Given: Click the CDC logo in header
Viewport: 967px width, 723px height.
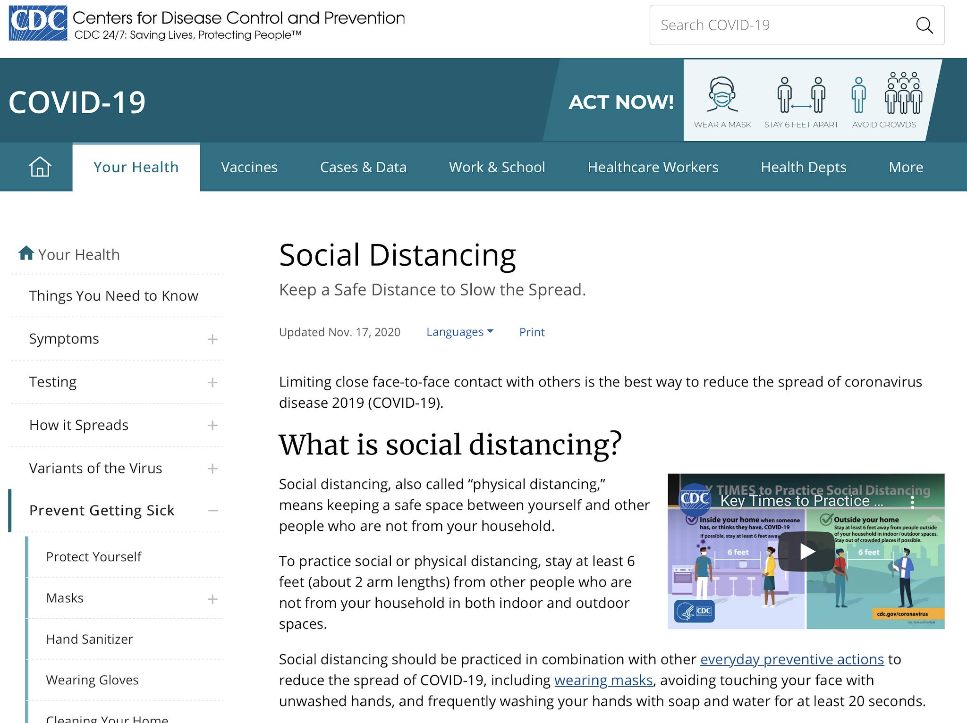Looking at the screenshot, I should click(38, 23).
